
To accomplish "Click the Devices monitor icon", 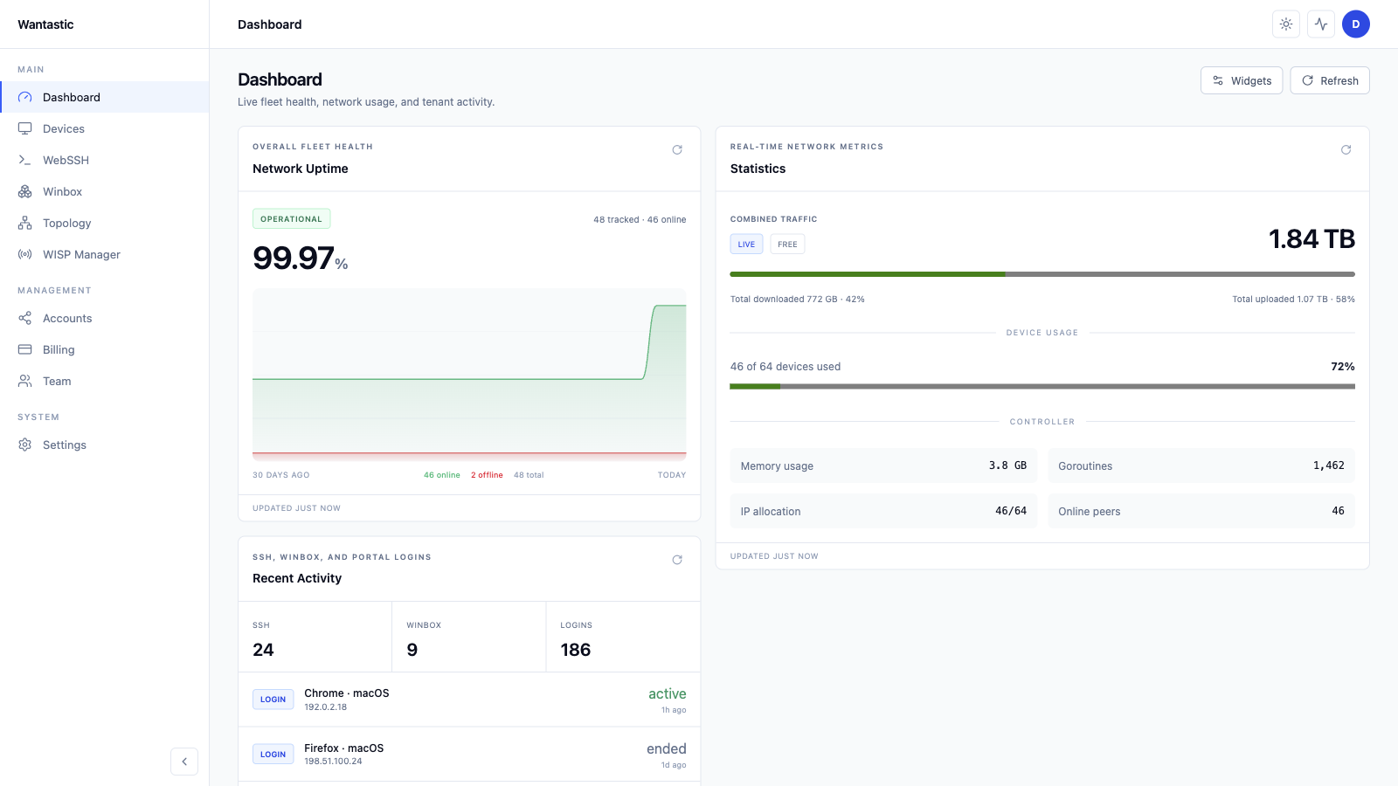I will click(24, 128).
